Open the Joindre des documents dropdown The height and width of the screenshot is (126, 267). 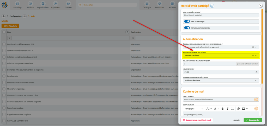(x=256, y=80)
